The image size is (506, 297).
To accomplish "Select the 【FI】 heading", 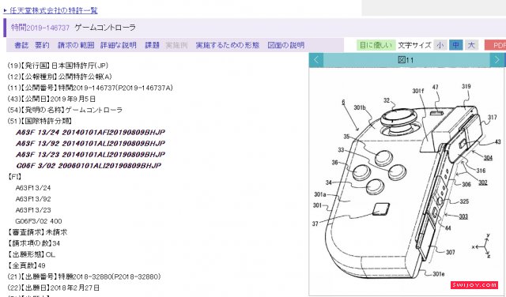I will tap(14, 177).
